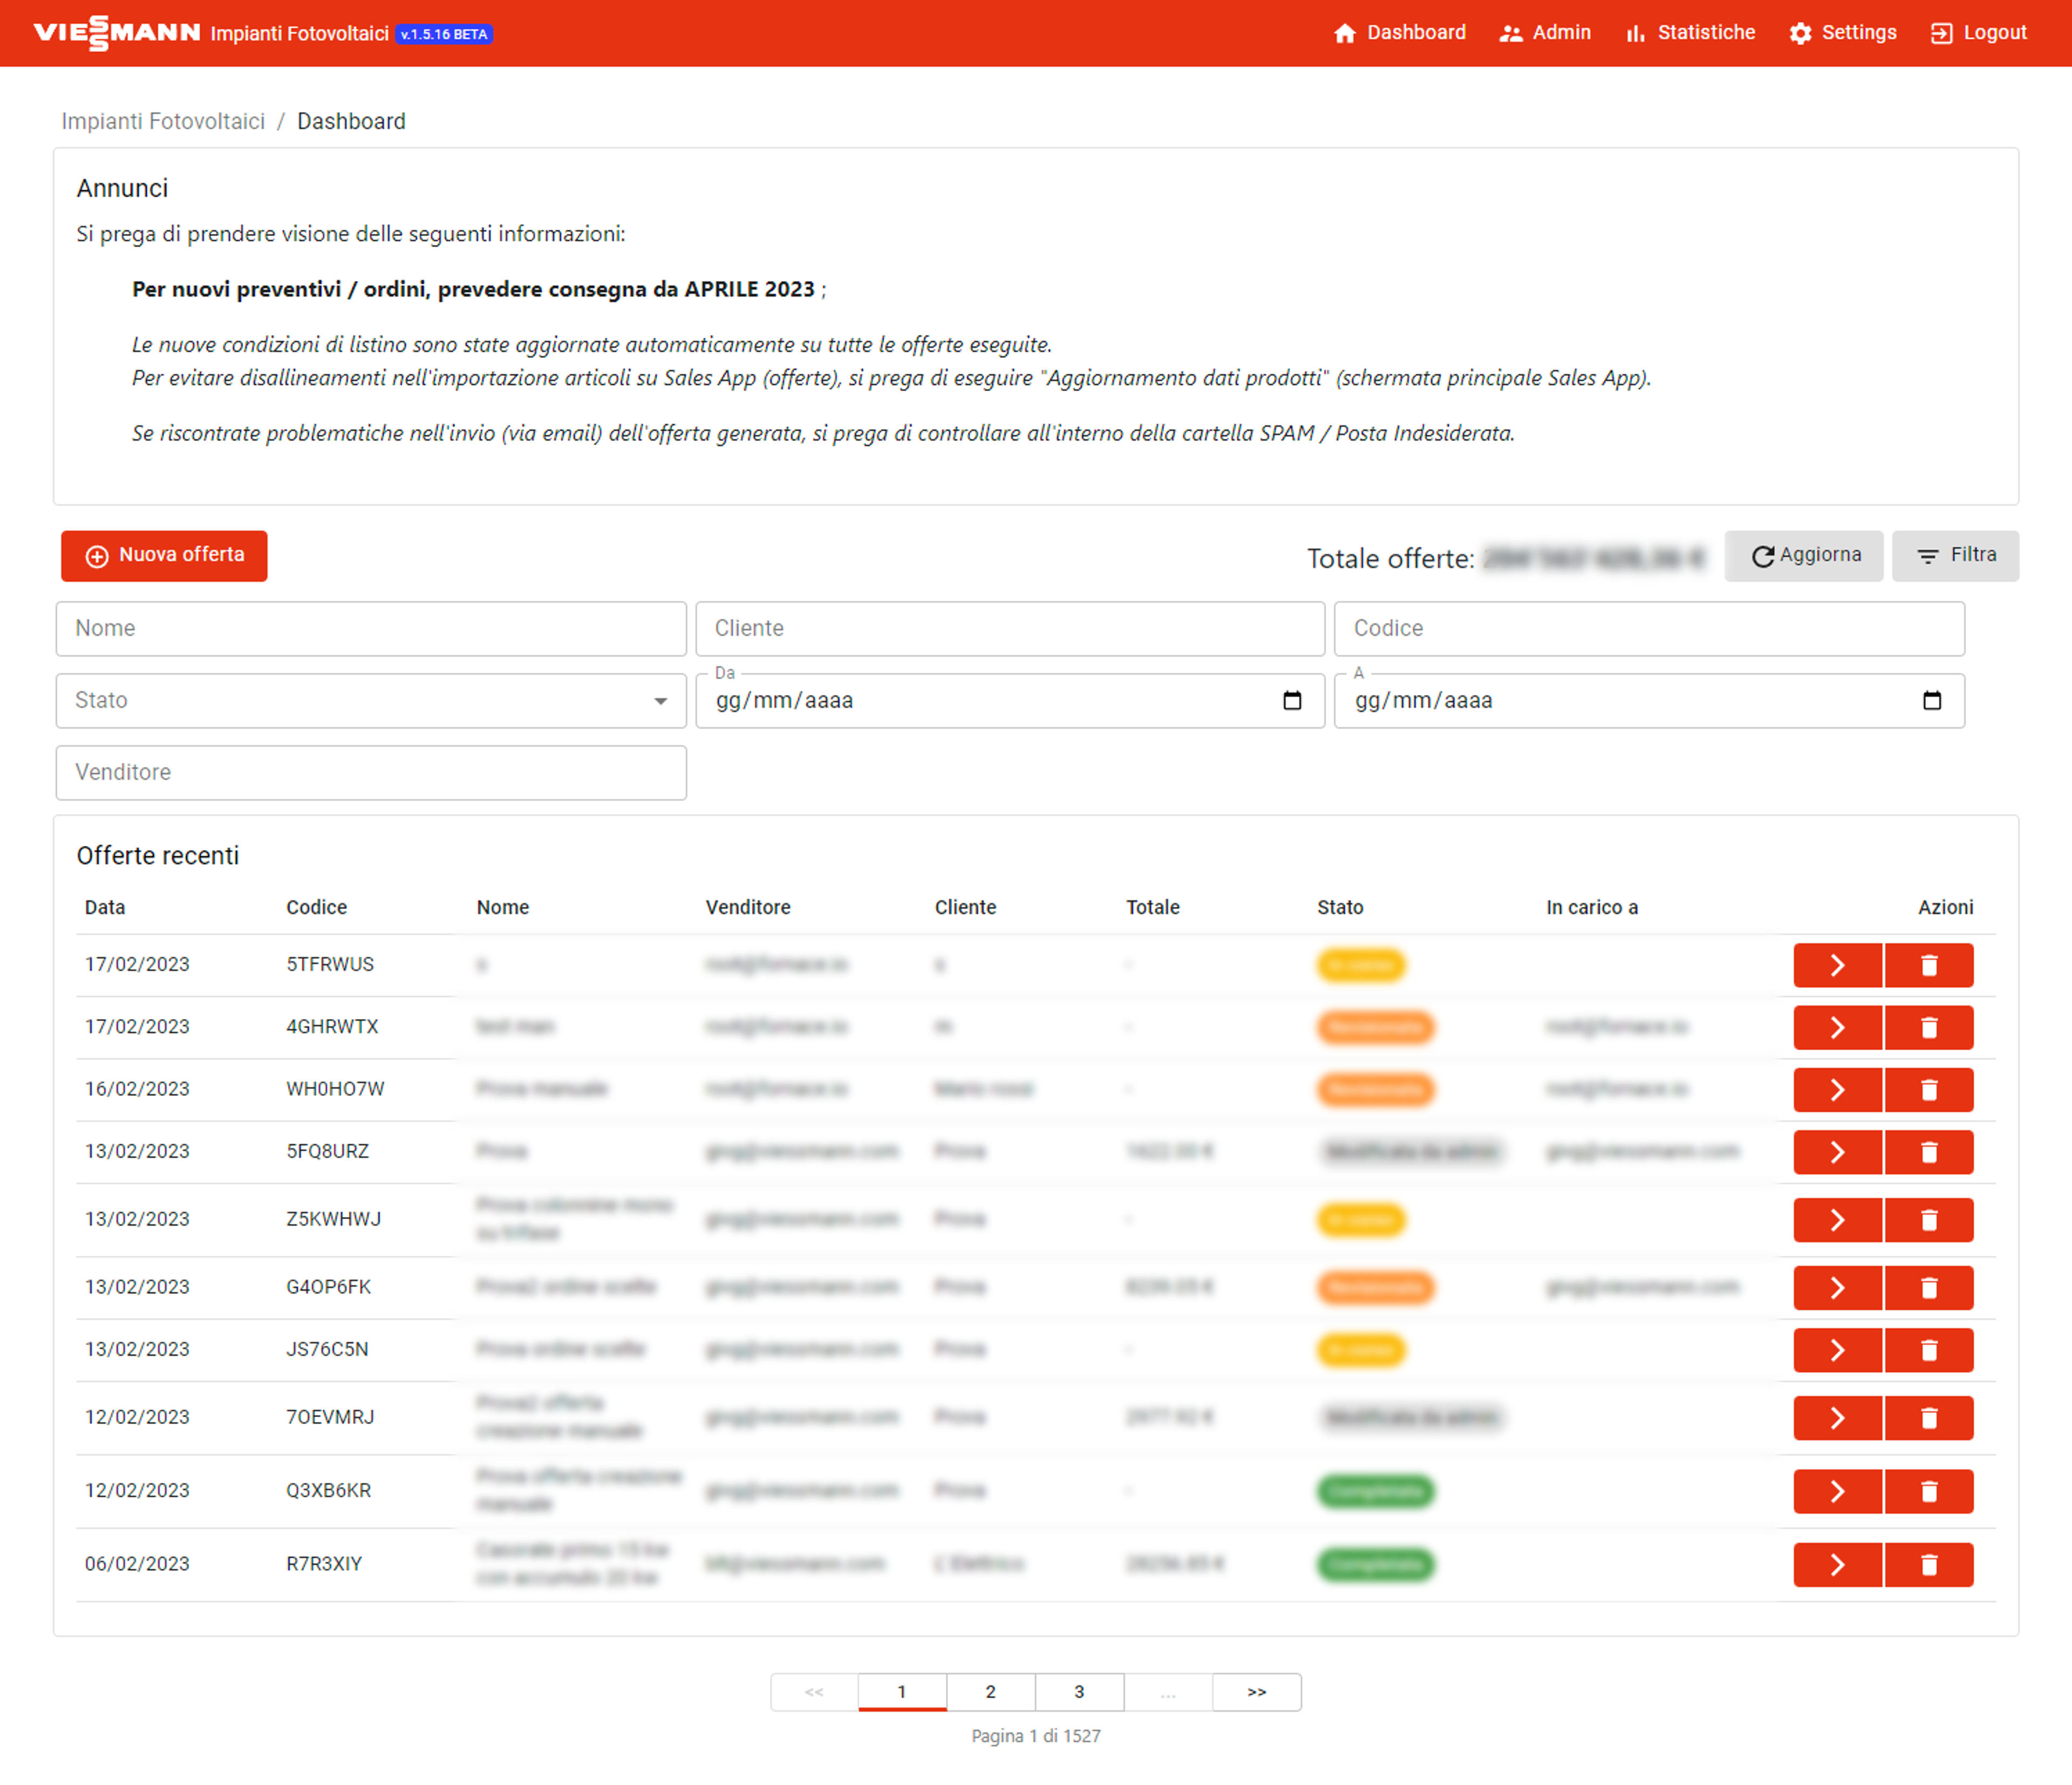Delete offer Z5KWHWJ with trash icon
The height and width of the screenshot is (1785, 2072).
coord(1929,1220)
